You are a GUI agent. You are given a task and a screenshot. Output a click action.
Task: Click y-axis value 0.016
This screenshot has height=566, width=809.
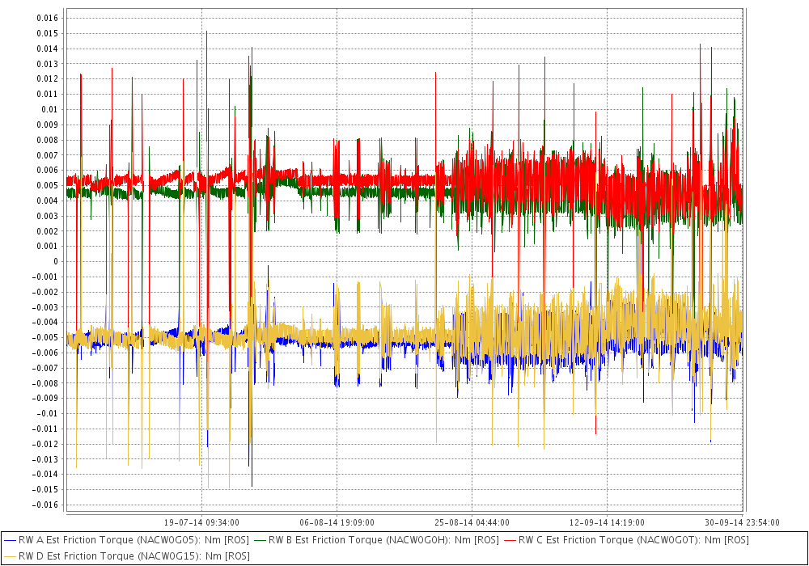coord(48,18)
